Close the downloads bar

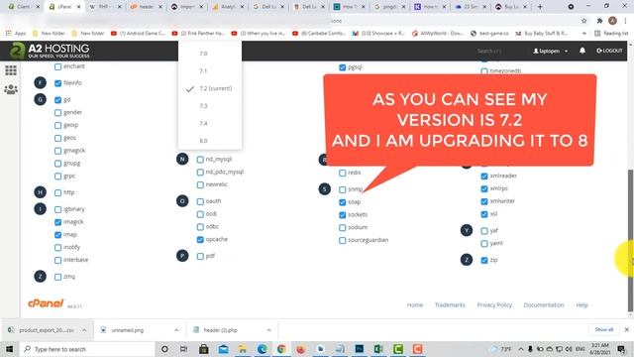coord(627,329)
